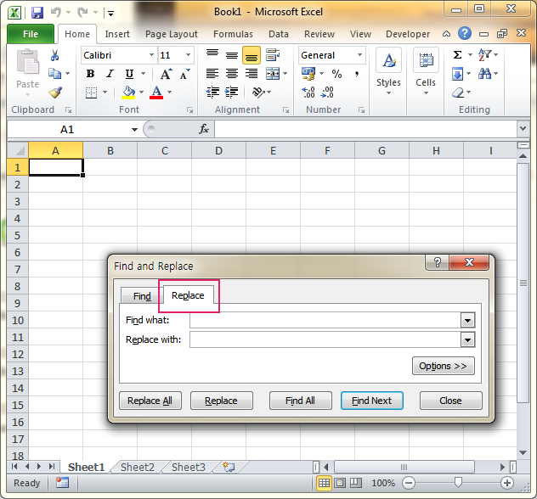Screen dimensions: 537x499
Task: Click Merge & Center icon
Action: pos(273,74)
